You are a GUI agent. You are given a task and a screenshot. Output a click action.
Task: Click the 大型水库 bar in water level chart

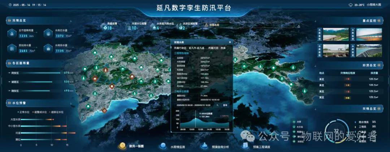(x=37, y=120)
